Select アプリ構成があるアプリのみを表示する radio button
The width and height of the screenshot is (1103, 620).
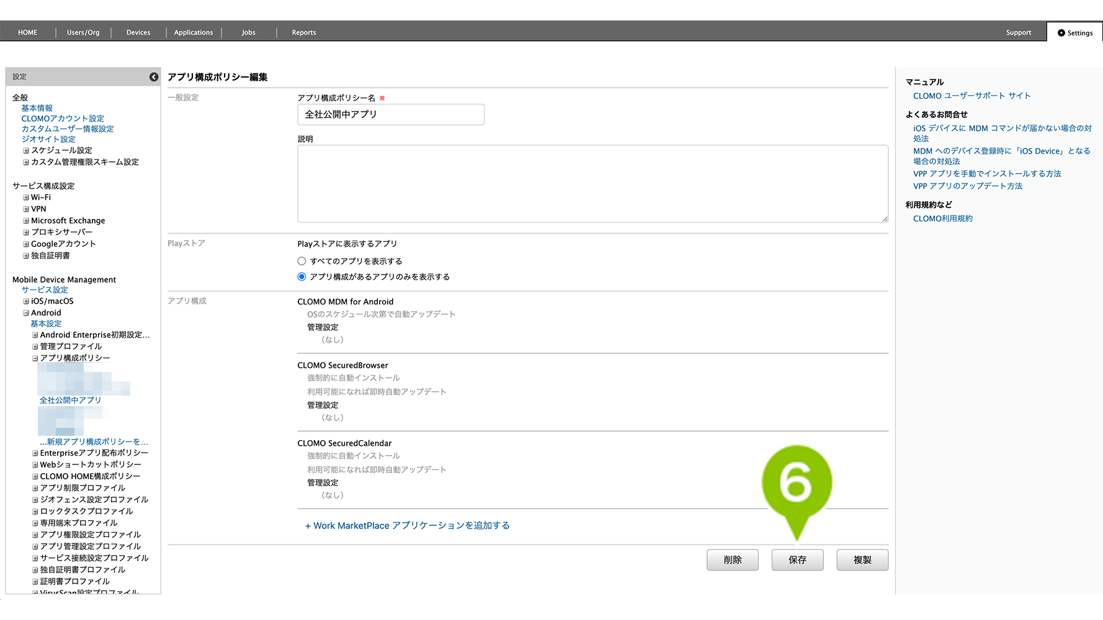point(301,277)
